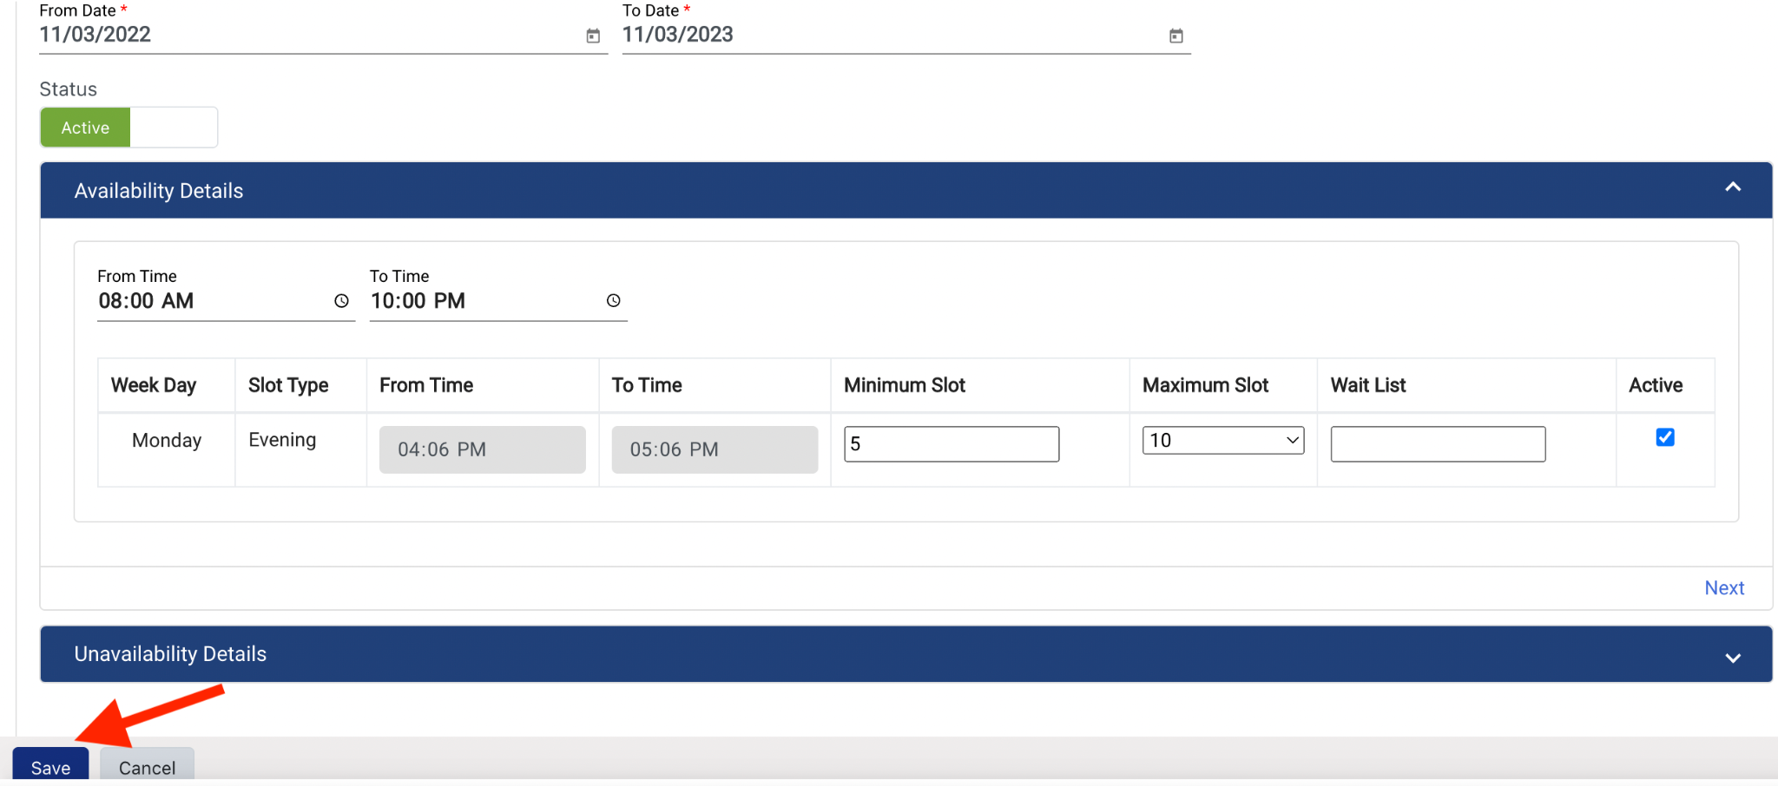The width and height of the screenshot is (1778, 786).
Task: Collapse the Availability Details section
Action: [1732, 187]
